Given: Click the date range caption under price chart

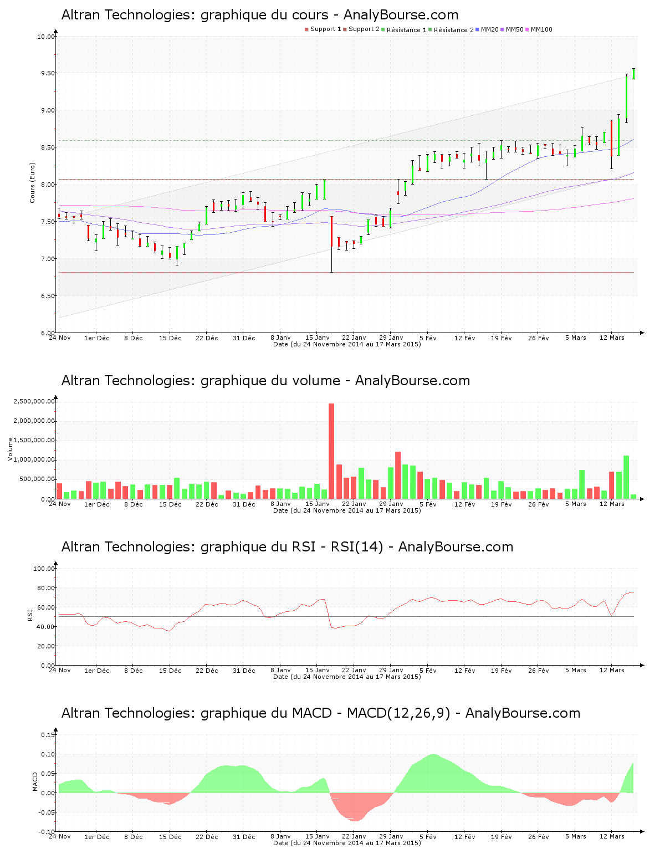Looking at the screenshot, I should click(x=347, y=344).
